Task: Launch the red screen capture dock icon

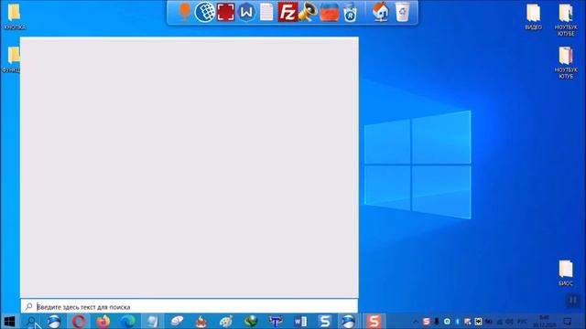Action: coord(226,12)
